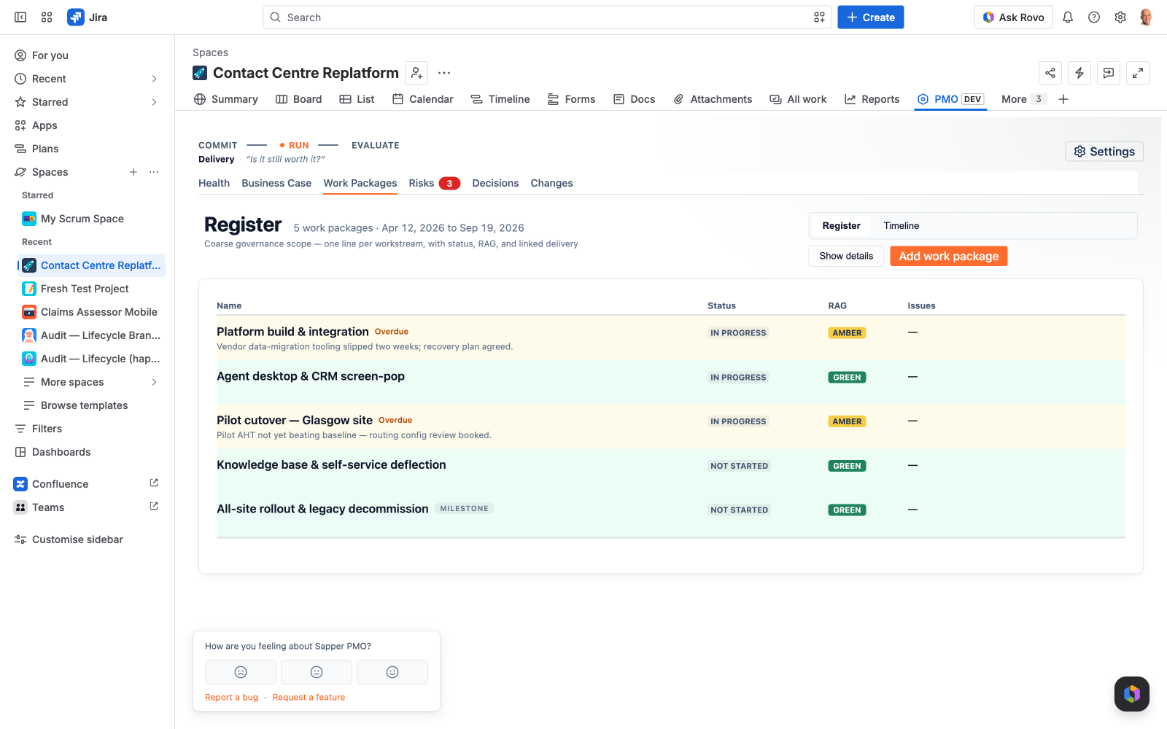The height and width of the screenshot is (729, 1167).
Task: Click the Create button
Action: click(871, 17)
